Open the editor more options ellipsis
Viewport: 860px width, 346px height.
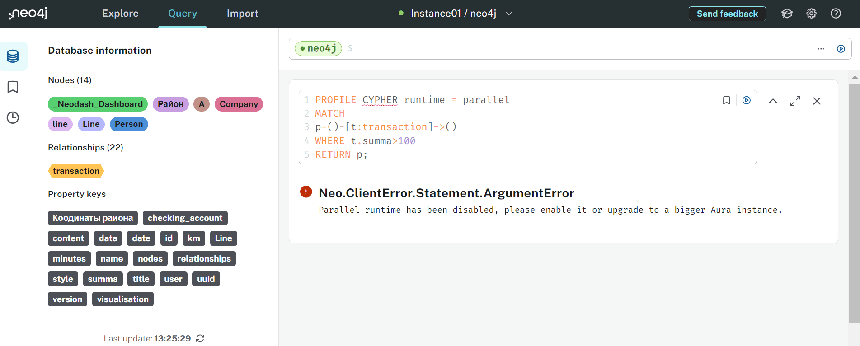click(x=821, y=49)
